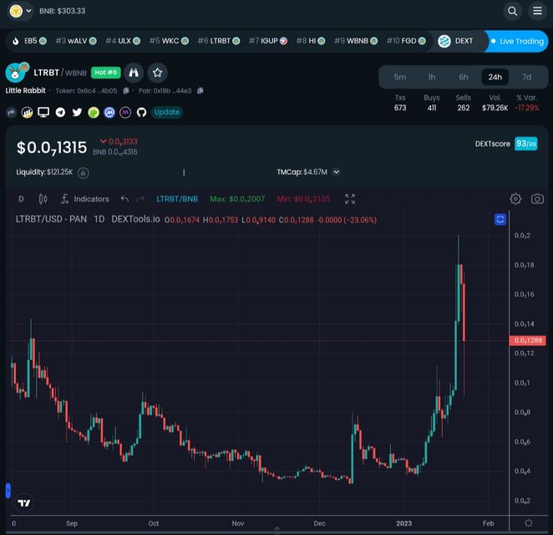Screen dimensions: 553x535
Task: Open the chart stats social icon
Action: (x=28, y=113)
